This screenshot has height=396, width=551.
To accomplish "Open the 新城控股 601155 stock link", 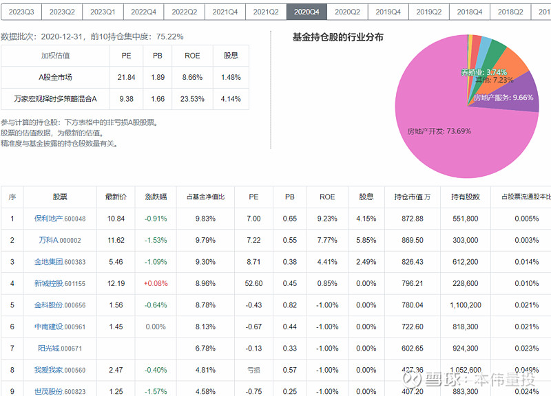I will 60,283.
